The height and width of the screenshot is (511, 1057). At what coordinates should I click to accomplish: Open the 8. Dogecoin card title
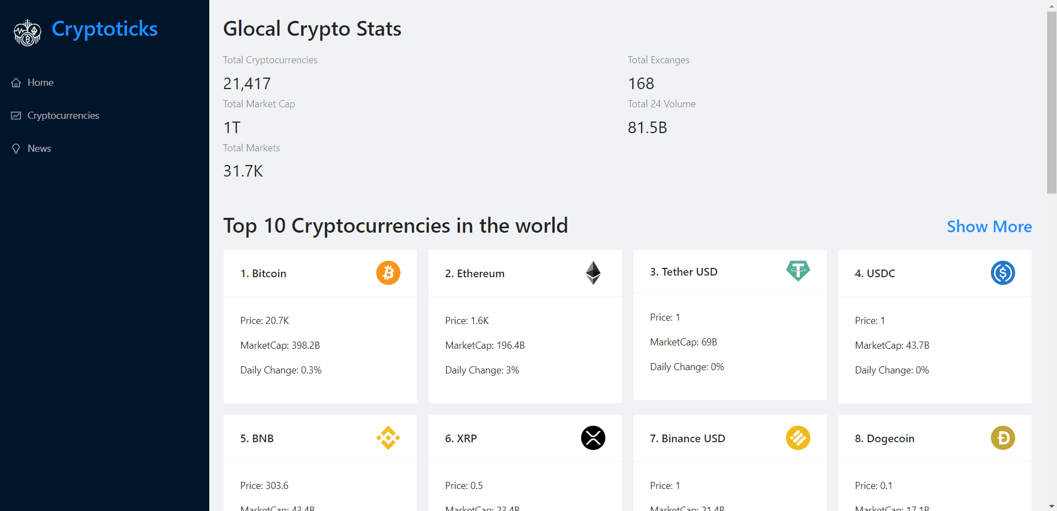885,438
